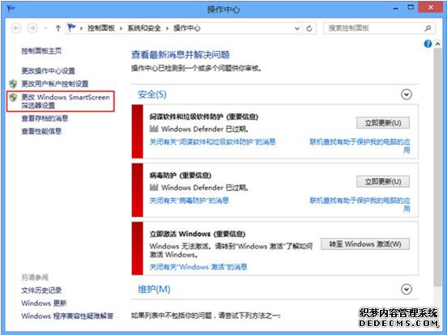Click the 安全(S) section heading

152,95
